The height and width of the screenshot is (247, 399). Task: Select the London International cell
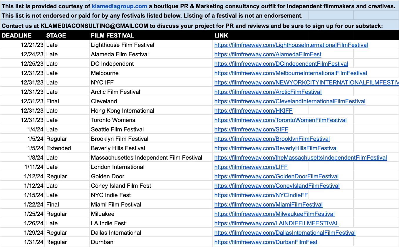click(151, 167)
